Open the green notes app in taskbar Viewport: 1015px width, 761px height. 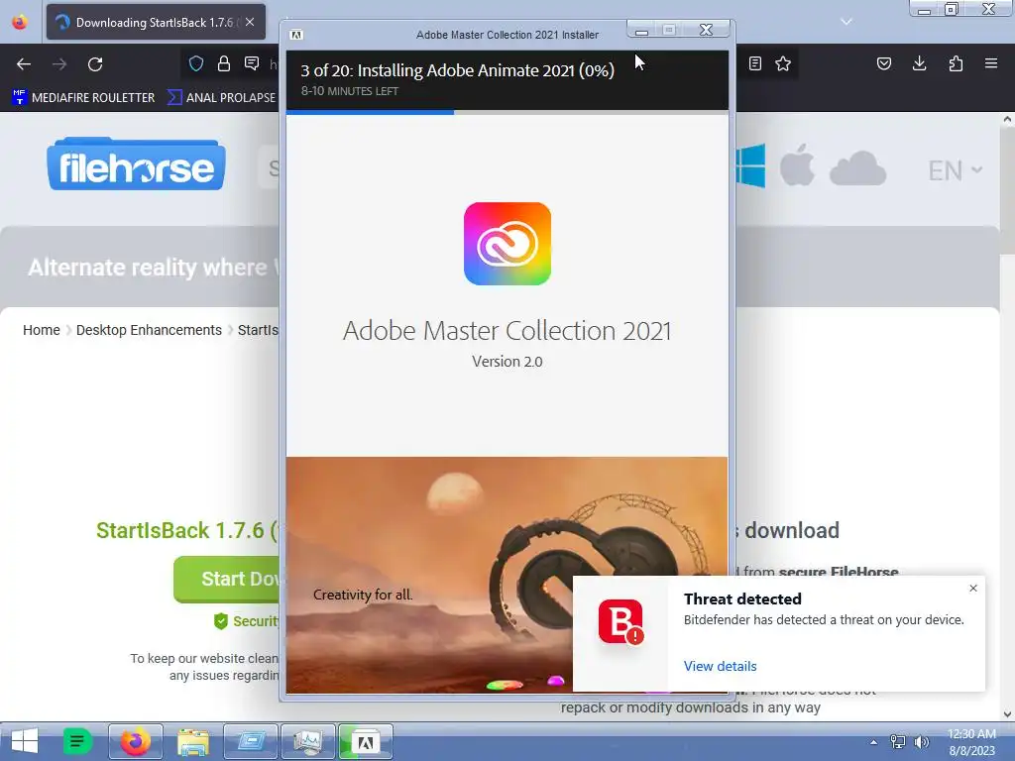[77, 741]
